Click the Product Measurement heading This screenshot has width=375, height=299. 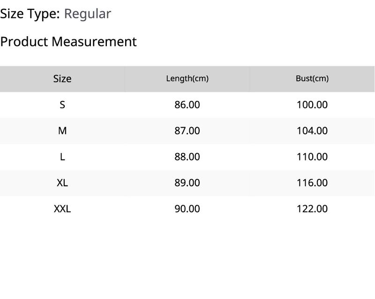point(68,42)
